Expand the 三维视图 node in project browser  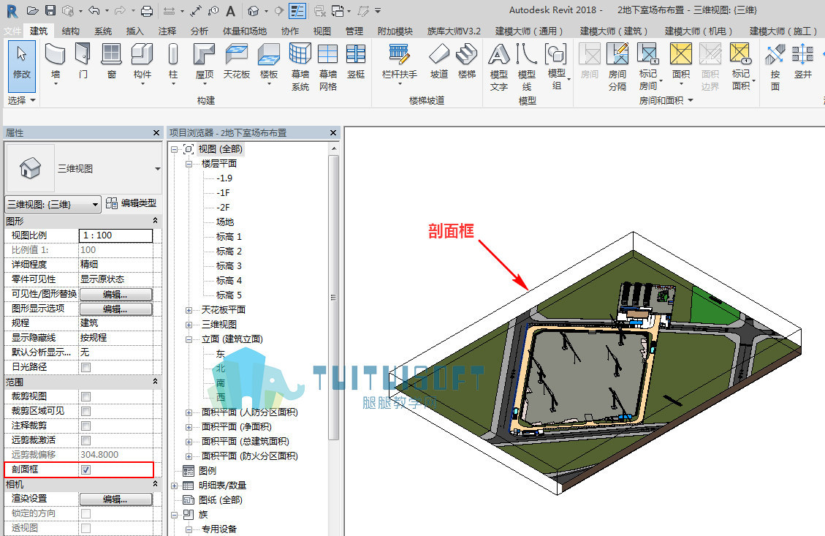189,325
